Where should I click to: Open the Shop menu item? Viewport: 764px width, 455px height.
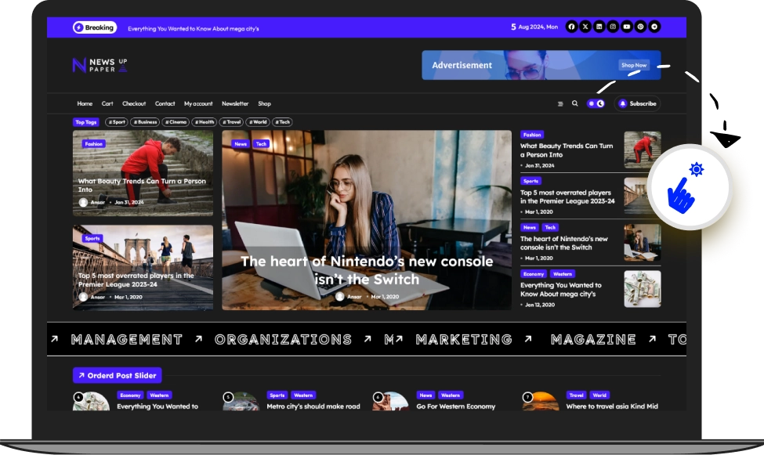point(264,103)
